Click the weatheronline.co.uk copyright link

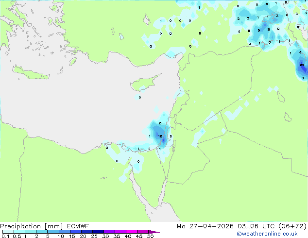[267, 234]
